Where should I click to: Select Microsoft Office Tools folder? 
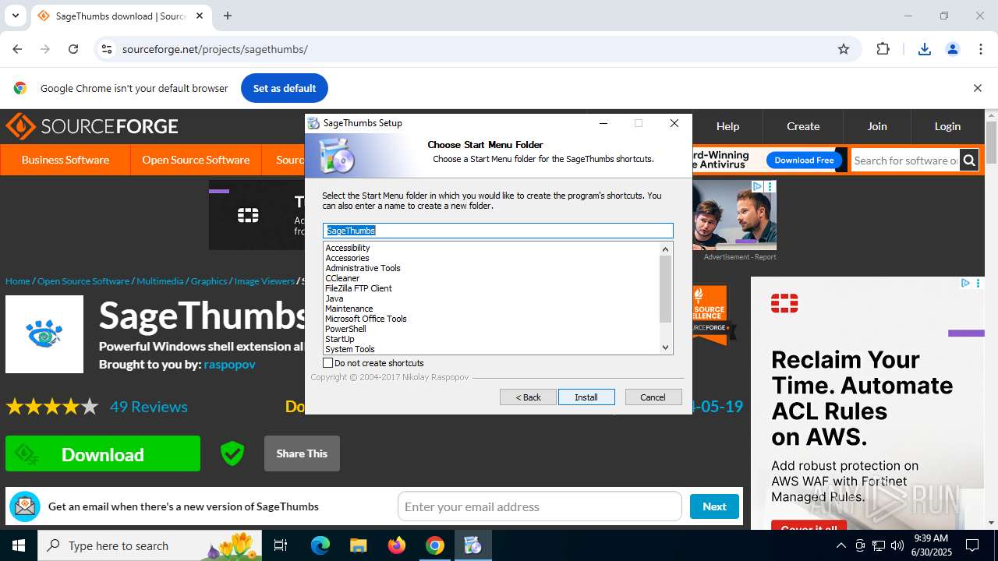[x=366, y=319]
